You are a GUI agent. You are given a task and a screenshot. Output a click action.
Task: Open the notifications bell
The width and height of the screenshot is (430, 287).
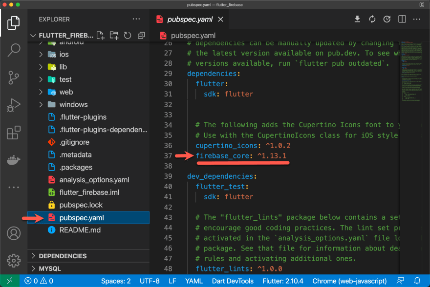tap(417, 281)
